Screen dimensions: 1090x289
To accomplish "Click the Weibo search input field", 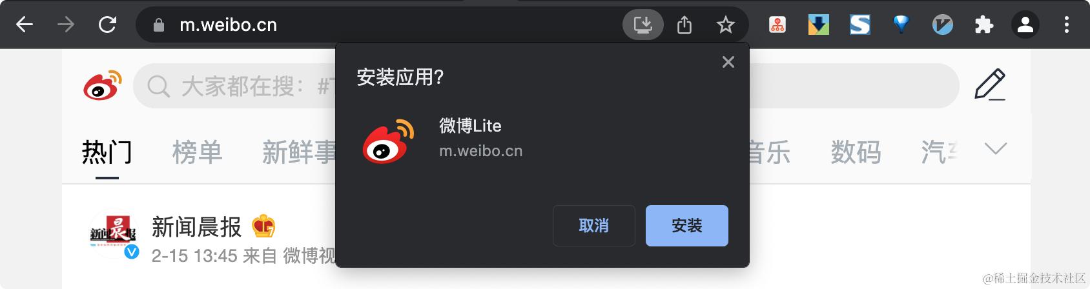I will click(x=546, y=86).
